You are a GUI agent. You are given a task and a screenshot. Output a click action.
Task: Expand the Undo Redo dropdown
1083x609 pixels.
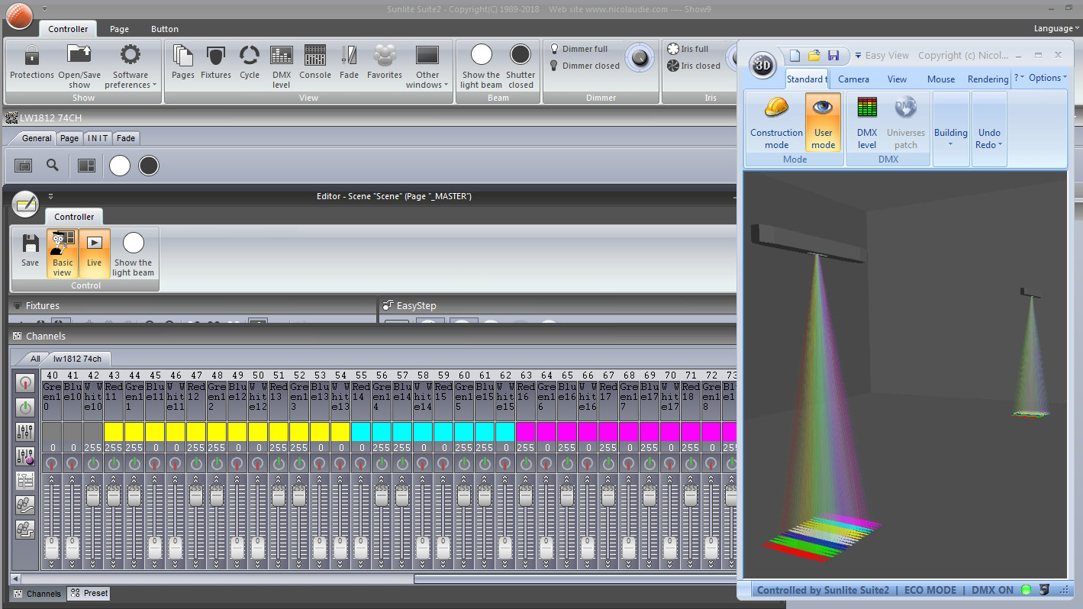[989, 128]
